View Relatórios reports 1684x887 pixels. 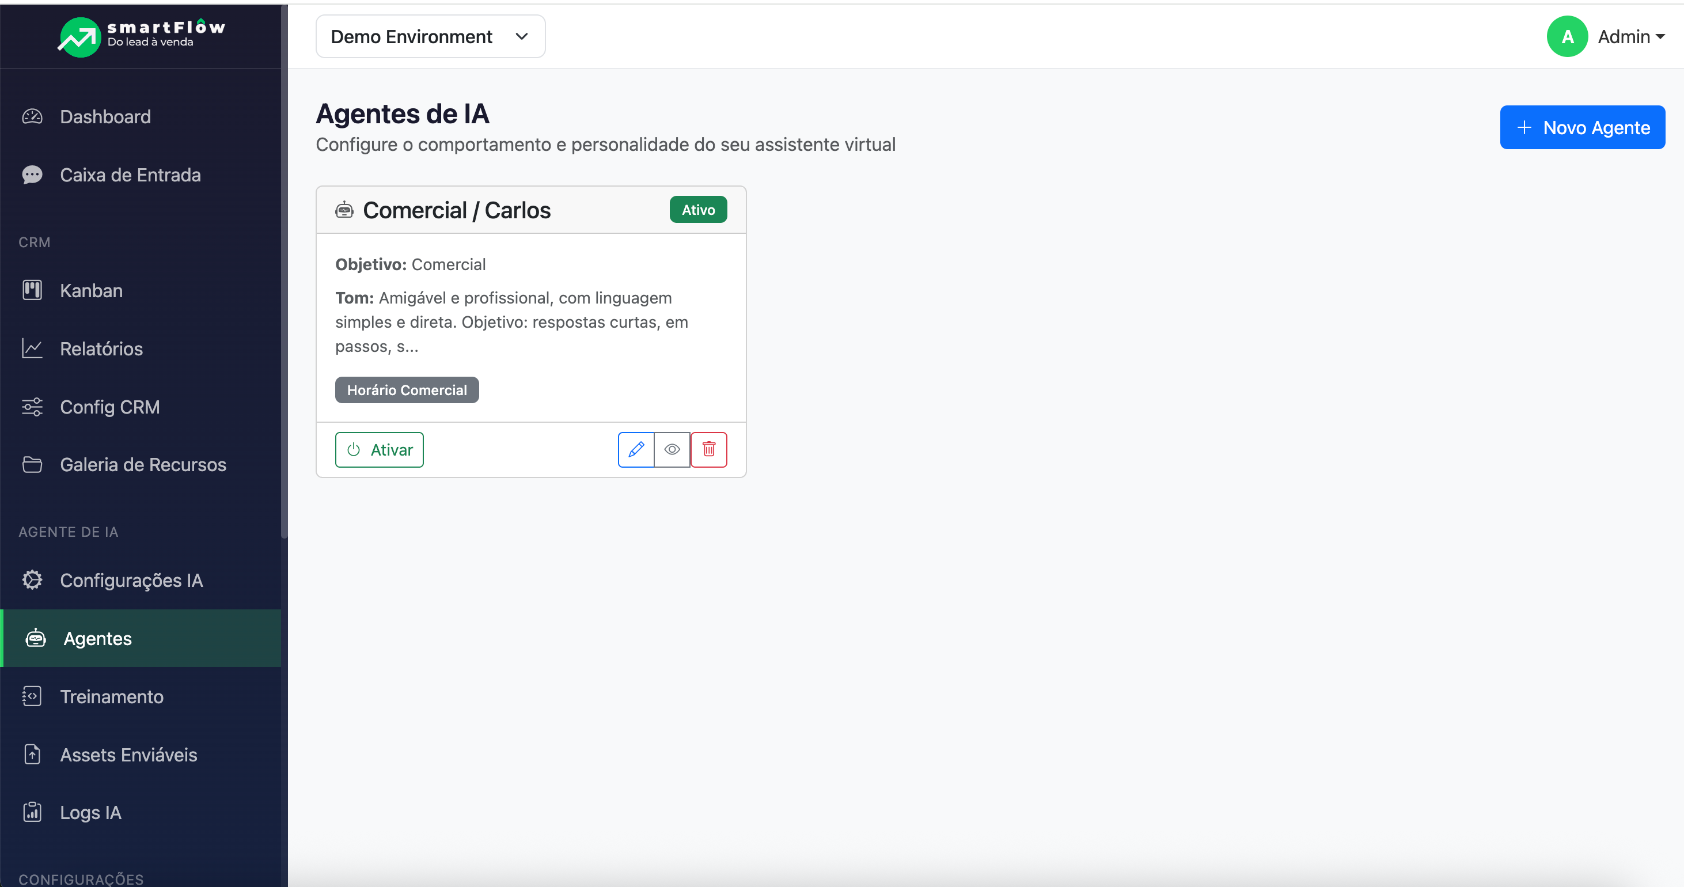[101, 348]
